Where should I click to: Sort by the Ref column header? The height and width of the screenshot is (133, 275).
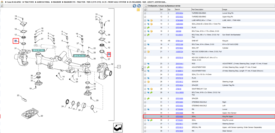[x=161, y=9]
